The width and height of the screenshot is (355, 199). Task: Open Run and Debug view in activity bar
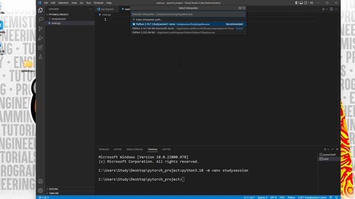[40, 38]
